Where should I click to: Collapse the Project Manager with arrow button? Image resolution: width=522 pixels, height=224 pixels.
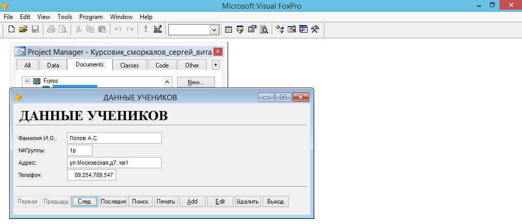pos(215,65)
